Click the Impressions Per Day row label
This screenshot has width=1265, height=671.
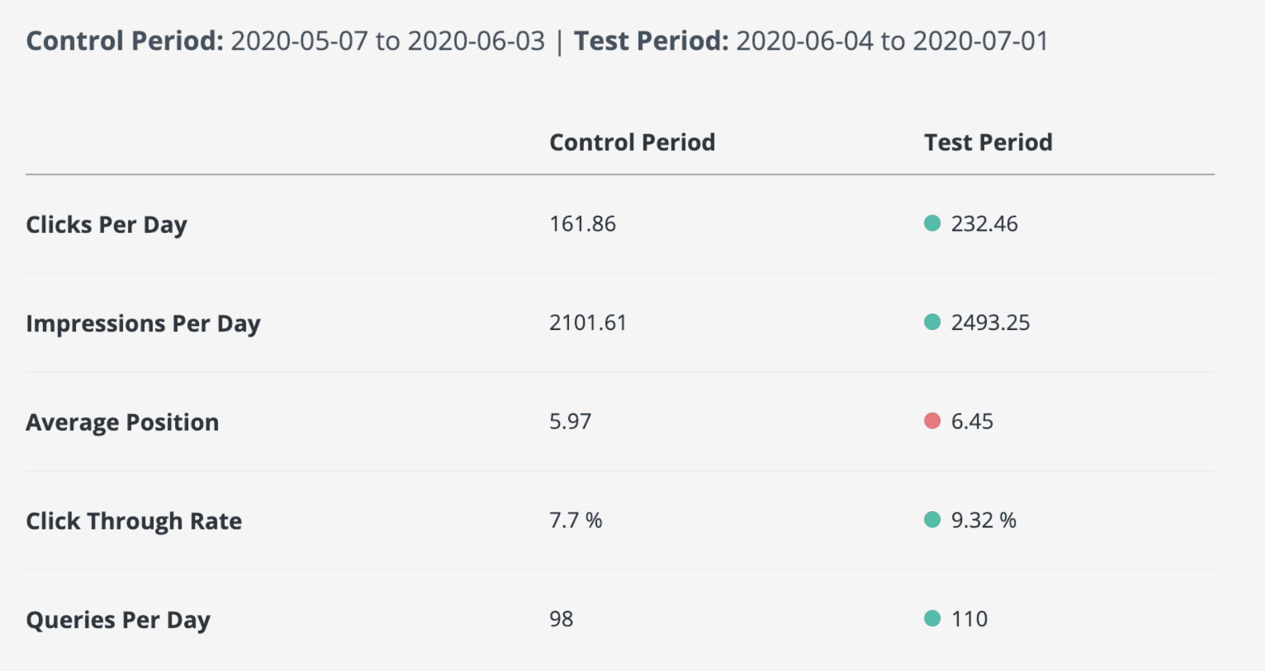pyautogui.click(x=143, y=324)
